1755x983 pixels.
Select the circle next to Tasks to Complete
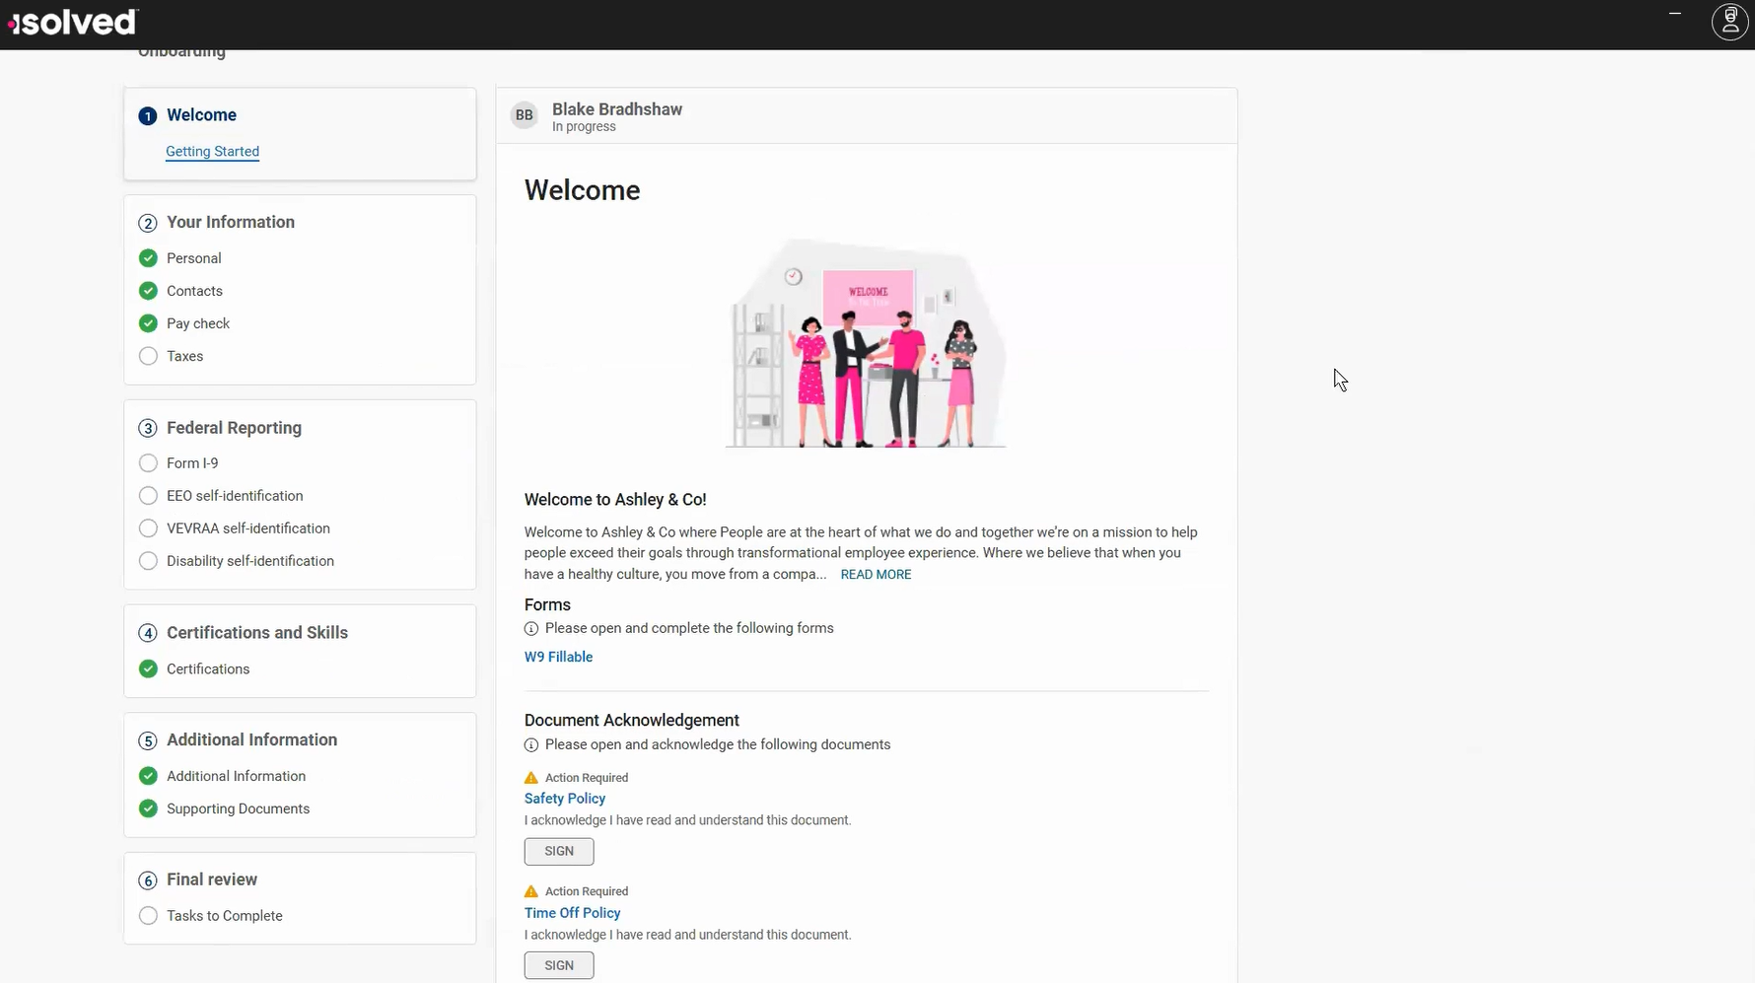tap(148, 916)
